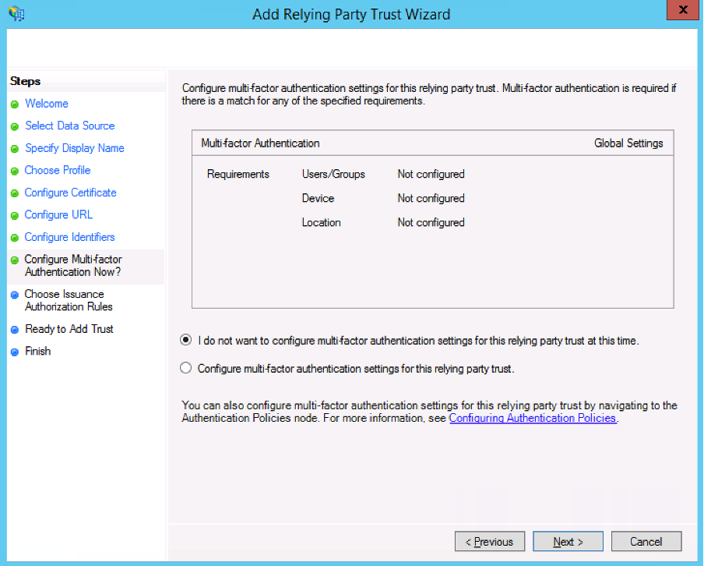Go to the Welcome step
Viewport: 704px width, 566px height.
pyautogui.click(x=46, y=104)
